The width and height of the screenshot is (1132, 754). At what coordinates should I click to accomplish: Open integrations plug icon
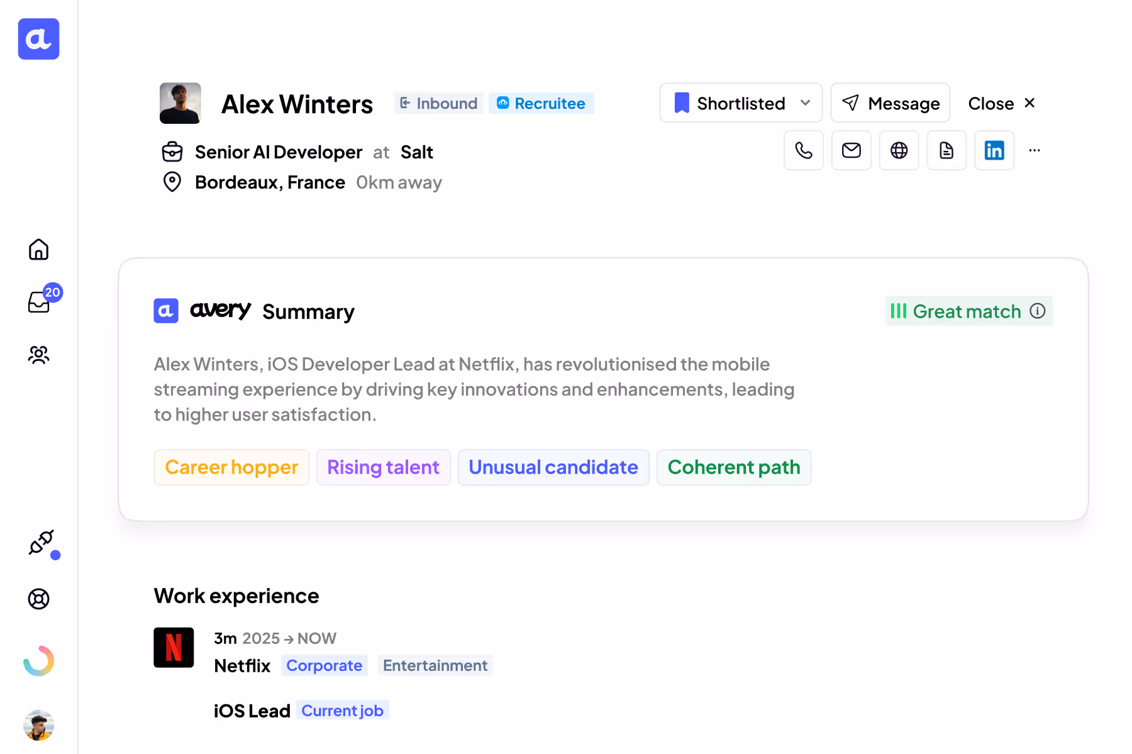pyautogui.click(x=41, y=542)
